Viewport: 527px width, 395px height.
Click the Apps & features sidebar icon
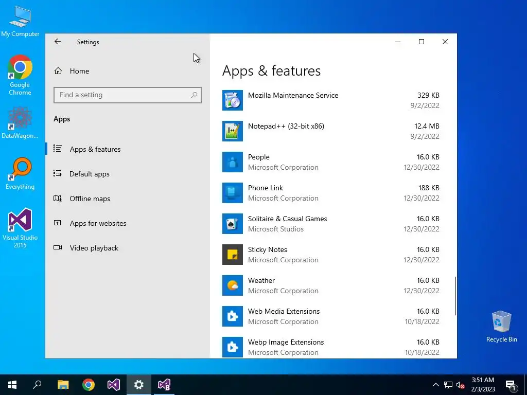(58, 149)
